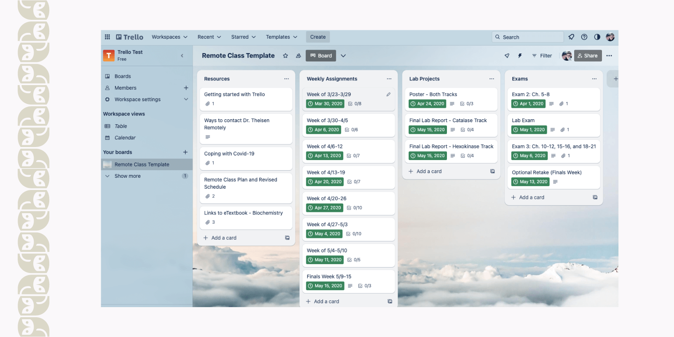Open the Filter button
The height and width of the screenshot is (337, 674).
542,56
